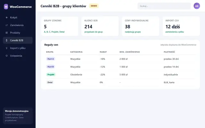Click 'A, B, C, Projekt, Detal' subtitle
205x128 pixels.
pos(54,32)
